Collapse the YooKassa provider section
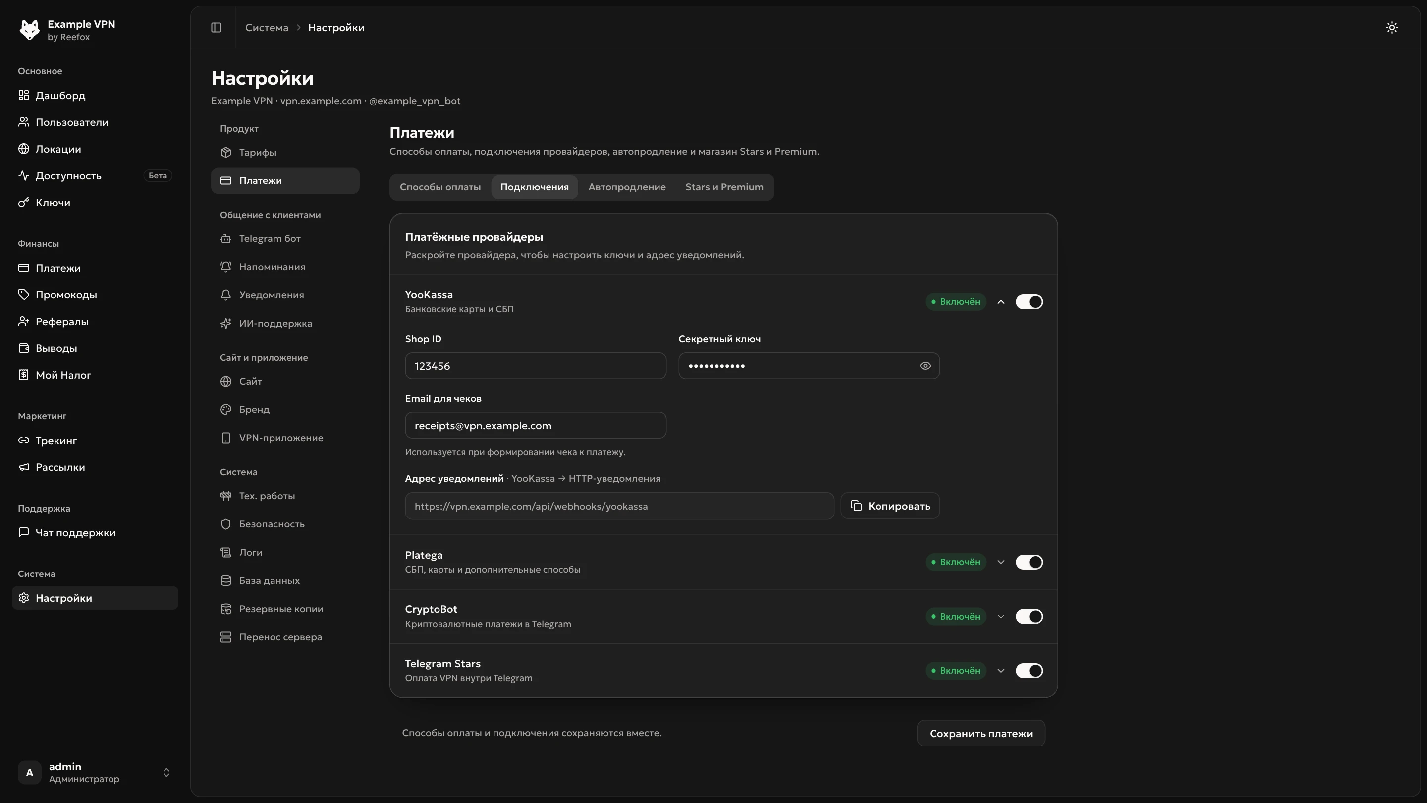Viewport: 1427px width, 803px height. point(1000,301)
